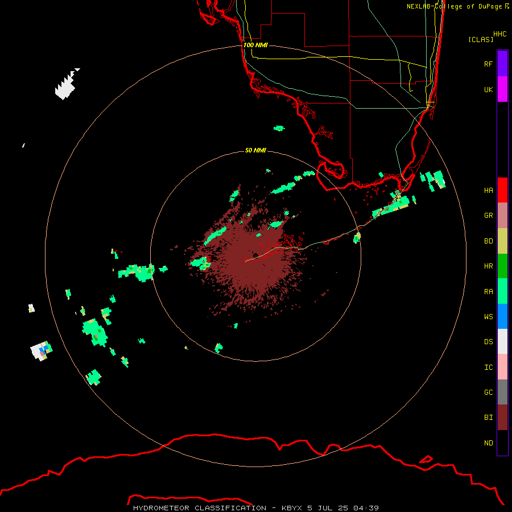Click the small green rain cell north of 50 NMI label
This screenshot has height=512, width=512.
(x=279, y=128)
